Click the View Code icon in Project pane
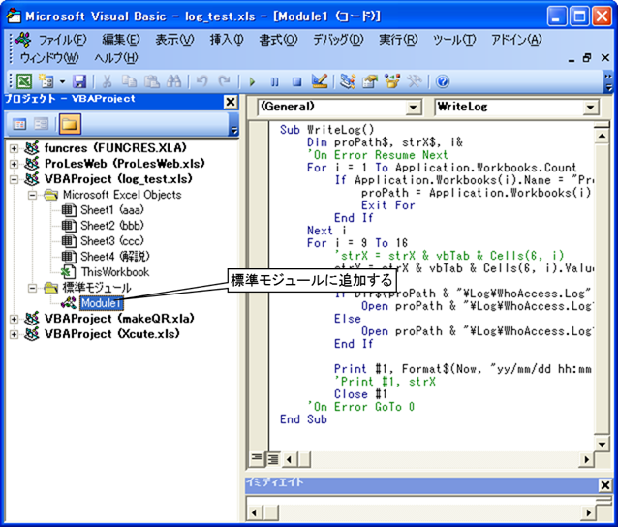618x527 pixels. (19, 125)
